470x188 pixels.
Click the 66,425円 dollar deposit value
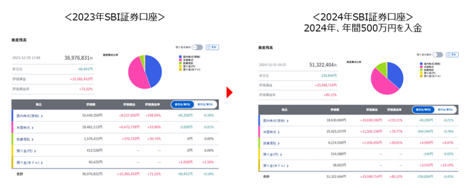[x=95, y=162]
